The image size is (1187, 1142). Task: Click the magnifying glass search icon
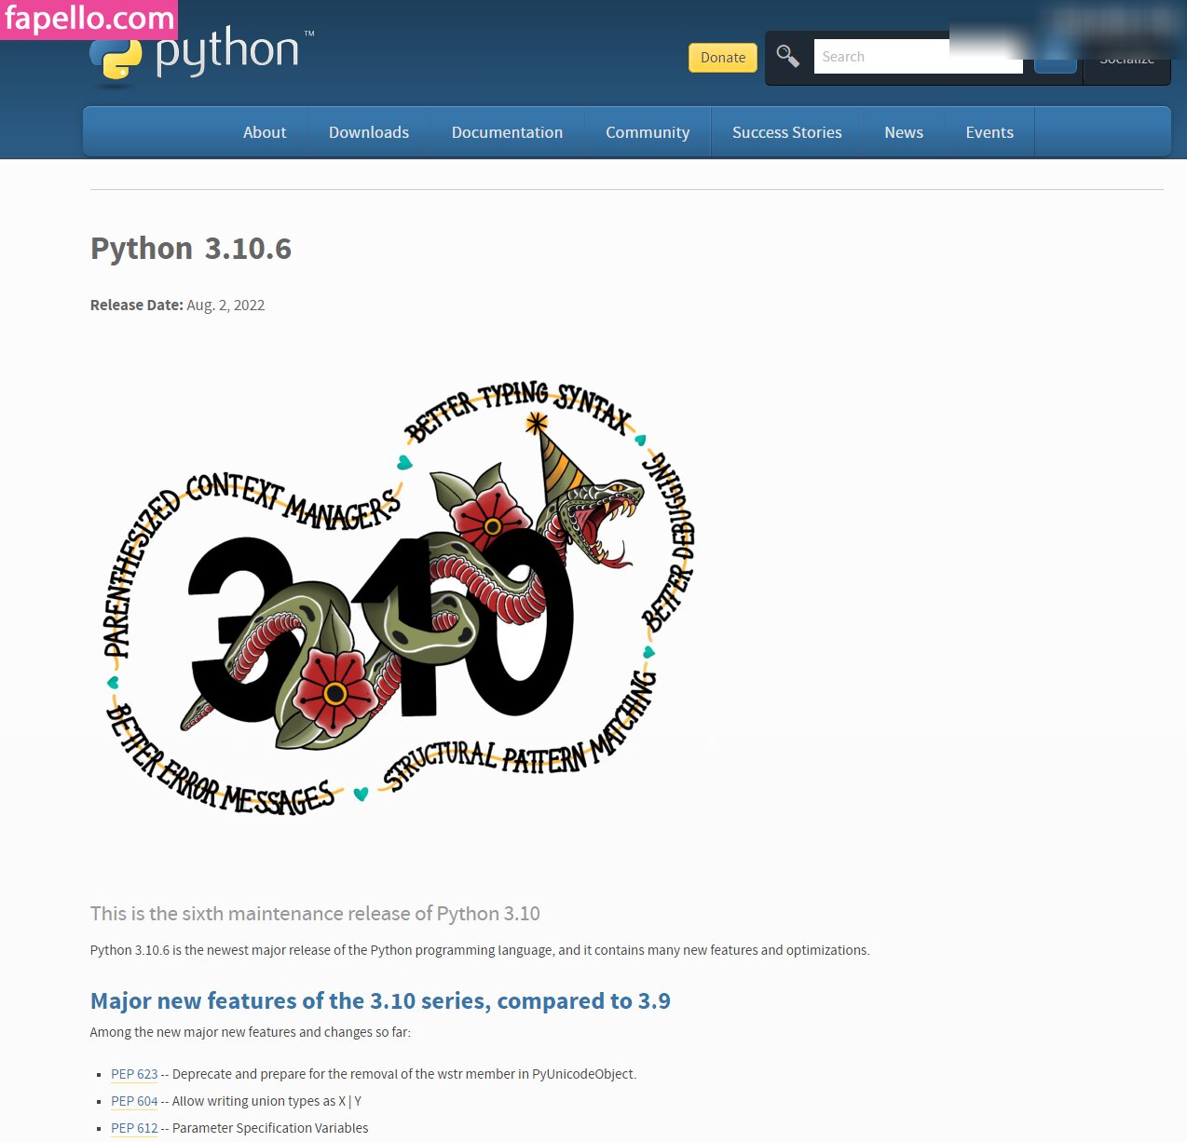tap(787, 57)
